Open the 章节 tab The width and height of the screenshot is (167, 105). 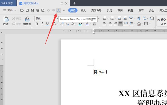141,11
